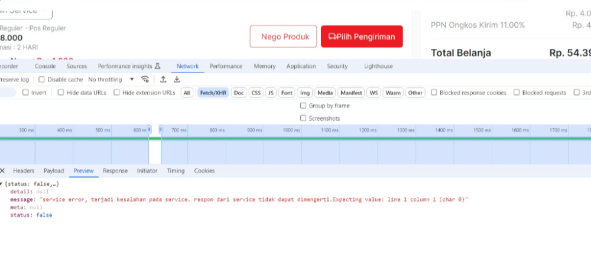
Task: Select the Preview tab of the request
Action: [x=84, y=171]
